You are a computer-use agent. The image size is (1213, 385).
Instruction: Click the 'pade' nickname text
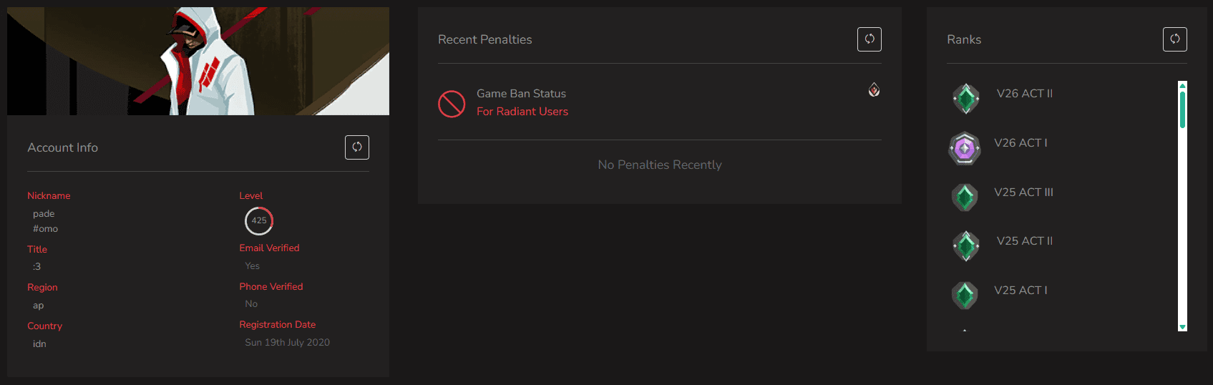click(44, 214)
